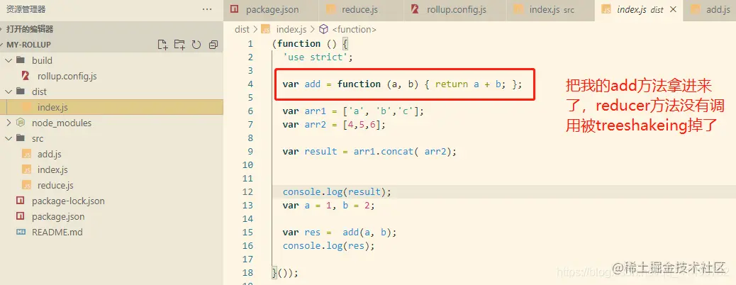
Task: Click the <function> breadcrumb segment
Action: [354, 29]
